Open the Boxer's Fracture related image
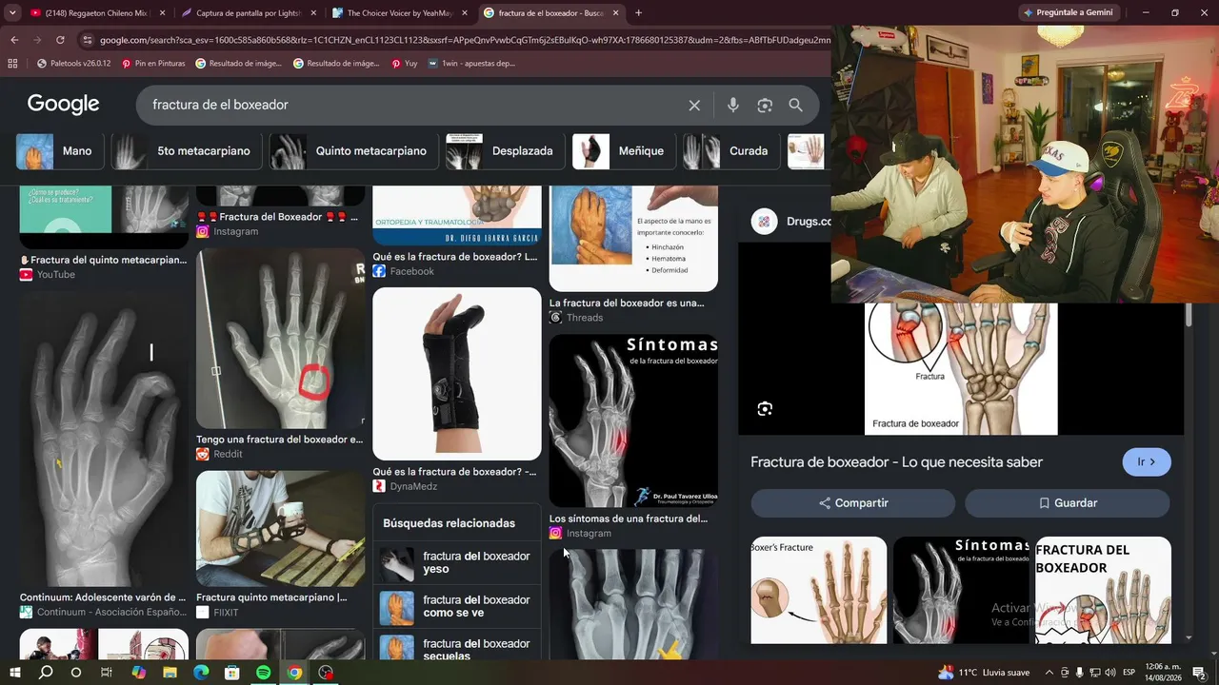1219x685 pixels. (x=818, y=590)
